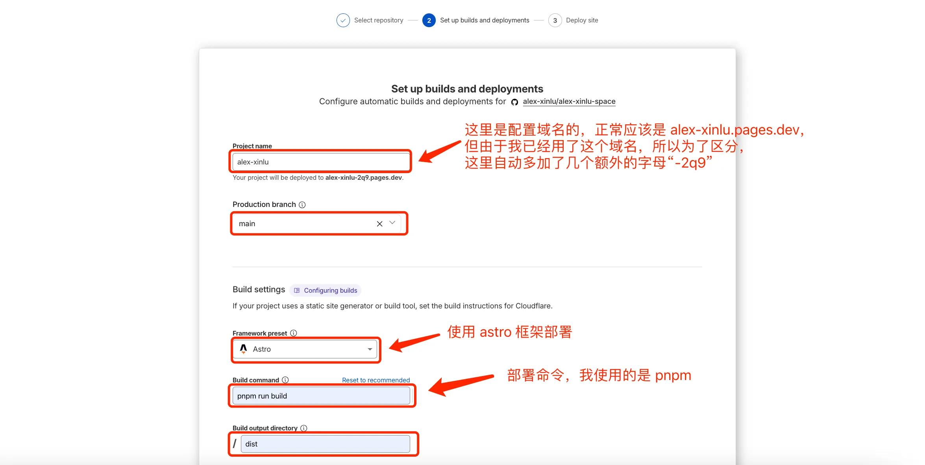Screen dimensions: 925x465
Task: Click the step 2 circle icon
Action: (429, 20)
